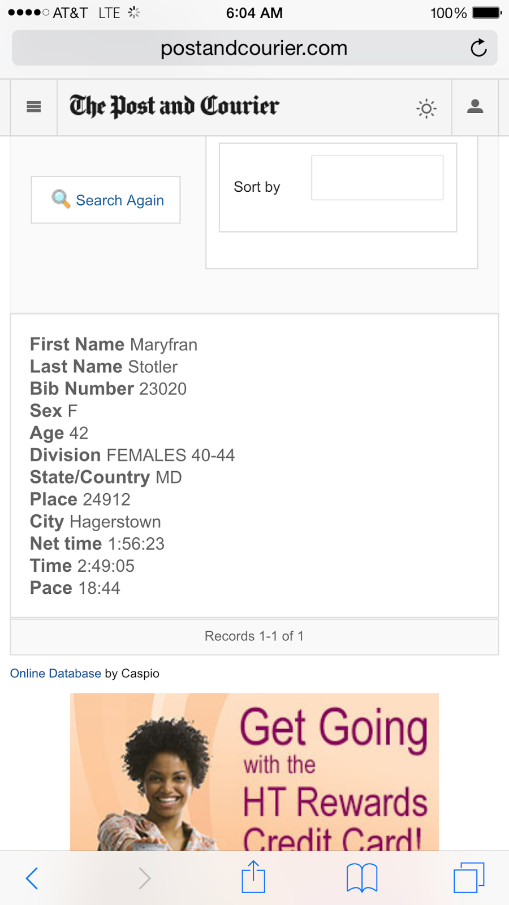This screenshot has width=509, height=905.
Task: Tap the Records 1-1 of 1 bar
Action: click(x=255, y=636)
